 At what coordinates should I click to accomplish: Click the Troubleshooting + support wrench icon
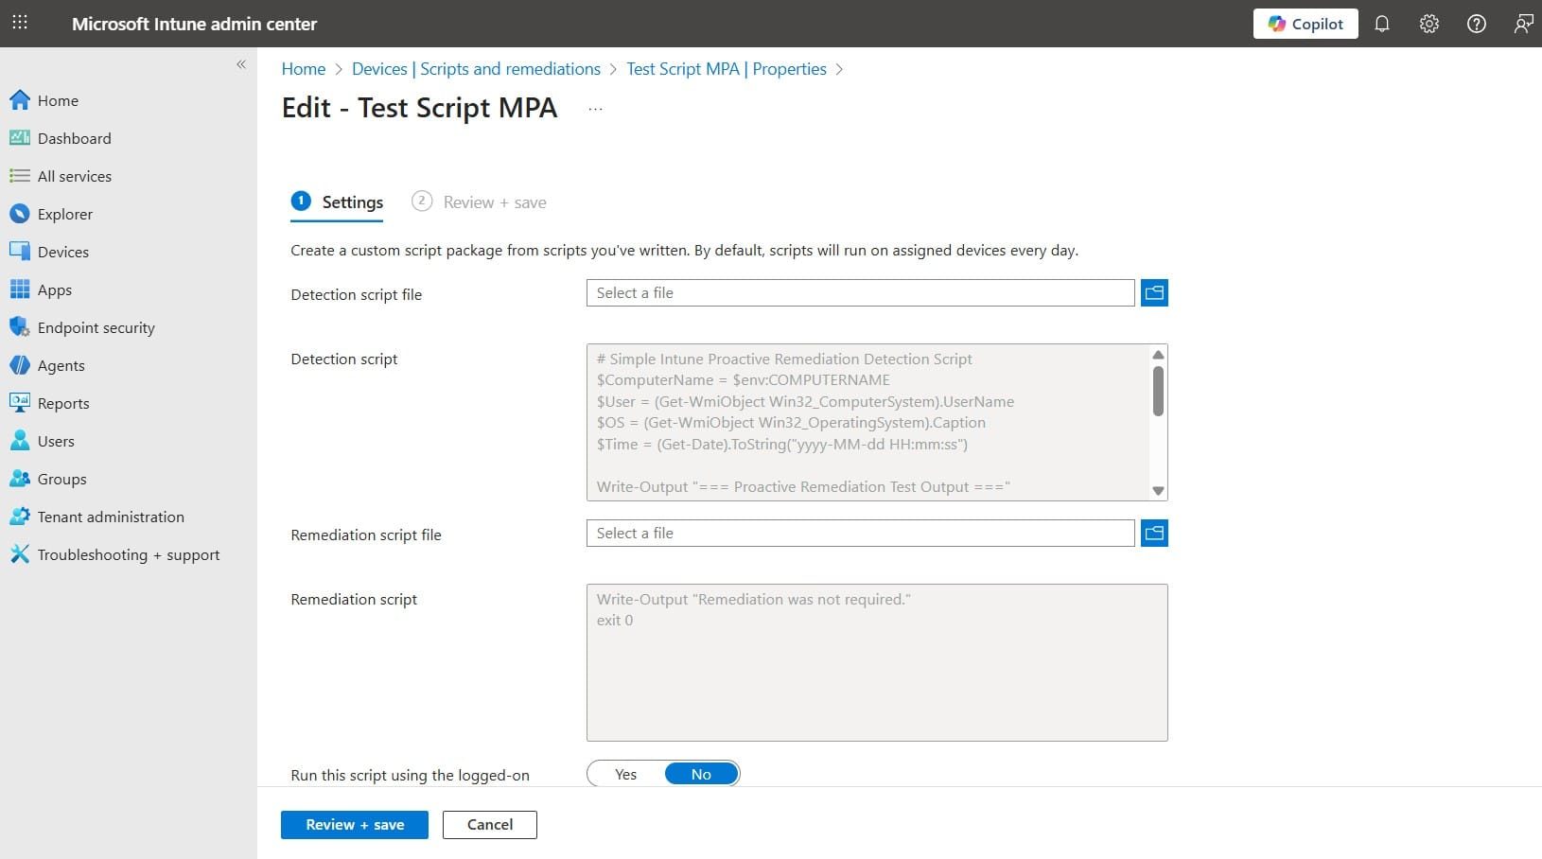(20, 554)
